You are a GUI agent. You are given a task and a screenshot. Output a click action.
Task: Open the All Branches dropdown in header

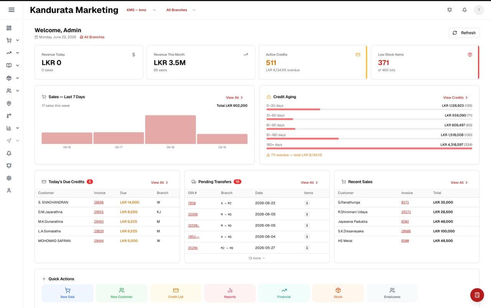click(x=181, y=10)
